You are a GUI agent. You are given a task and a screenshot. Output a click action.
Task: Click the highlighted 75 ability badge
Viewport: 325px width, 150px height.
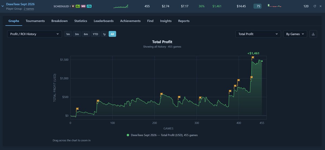point(258,6)
